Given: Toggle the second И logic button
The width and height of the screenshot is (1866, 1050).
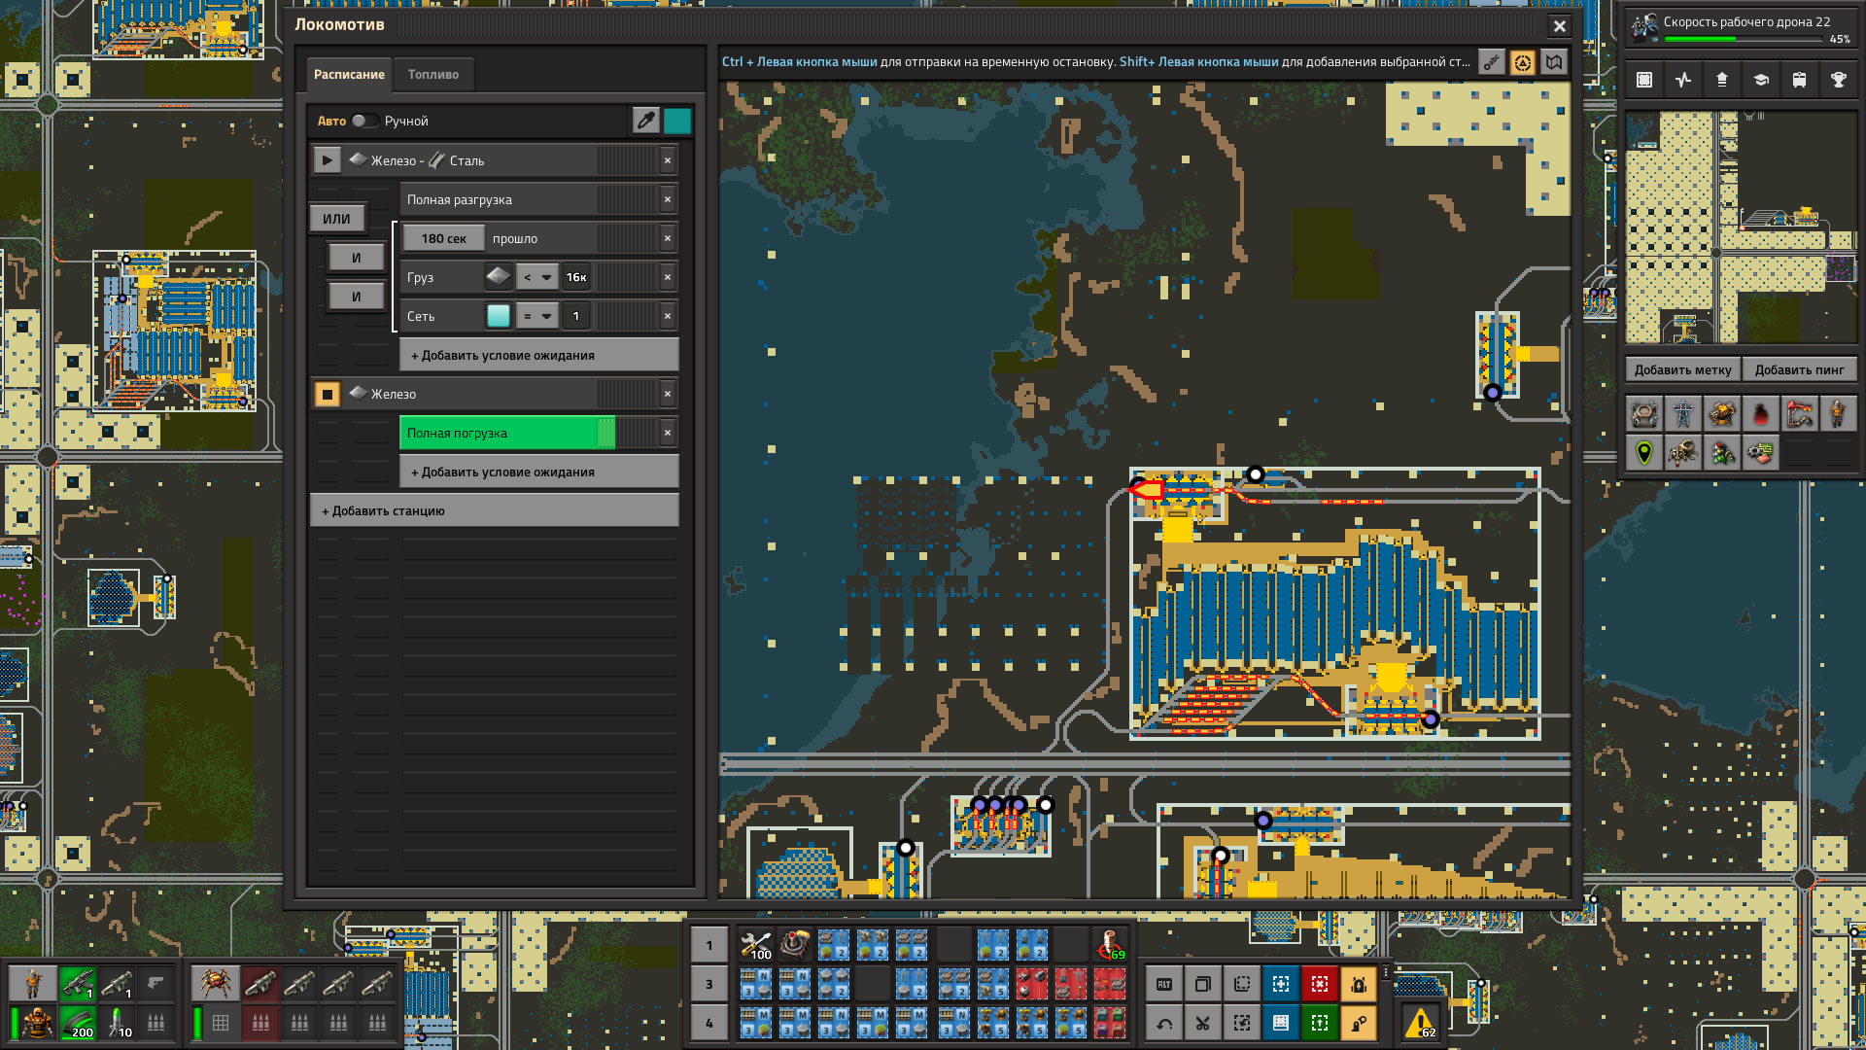Looking at the screenshot, I should [x=356, y=297].
